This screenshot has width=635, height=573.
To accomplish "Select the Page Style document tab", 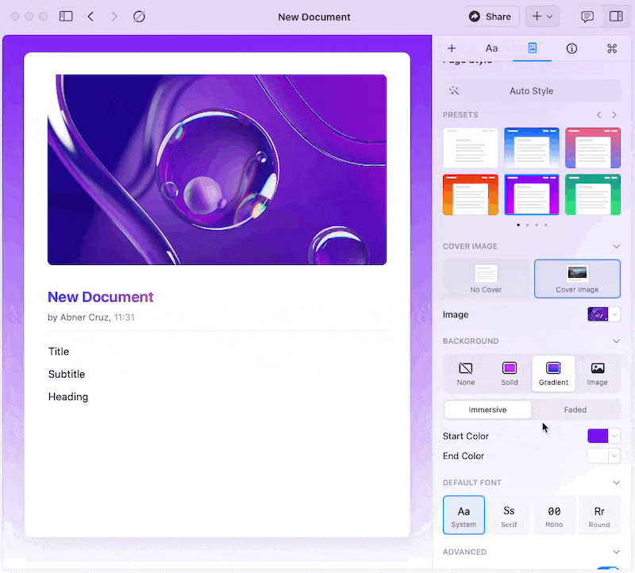I will (532, 48).
